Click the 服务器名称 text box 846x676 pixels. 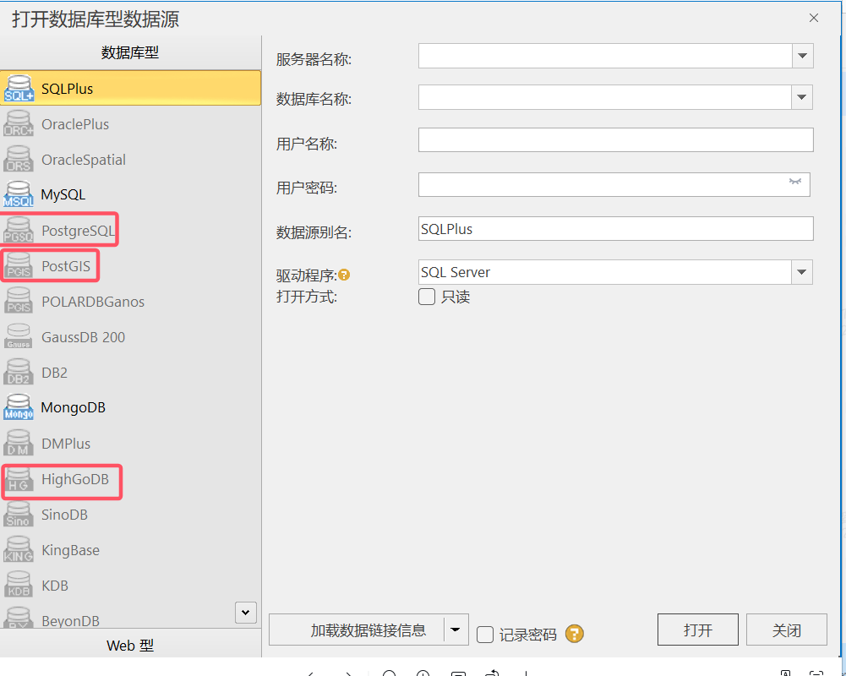click(x=605, y=56)
